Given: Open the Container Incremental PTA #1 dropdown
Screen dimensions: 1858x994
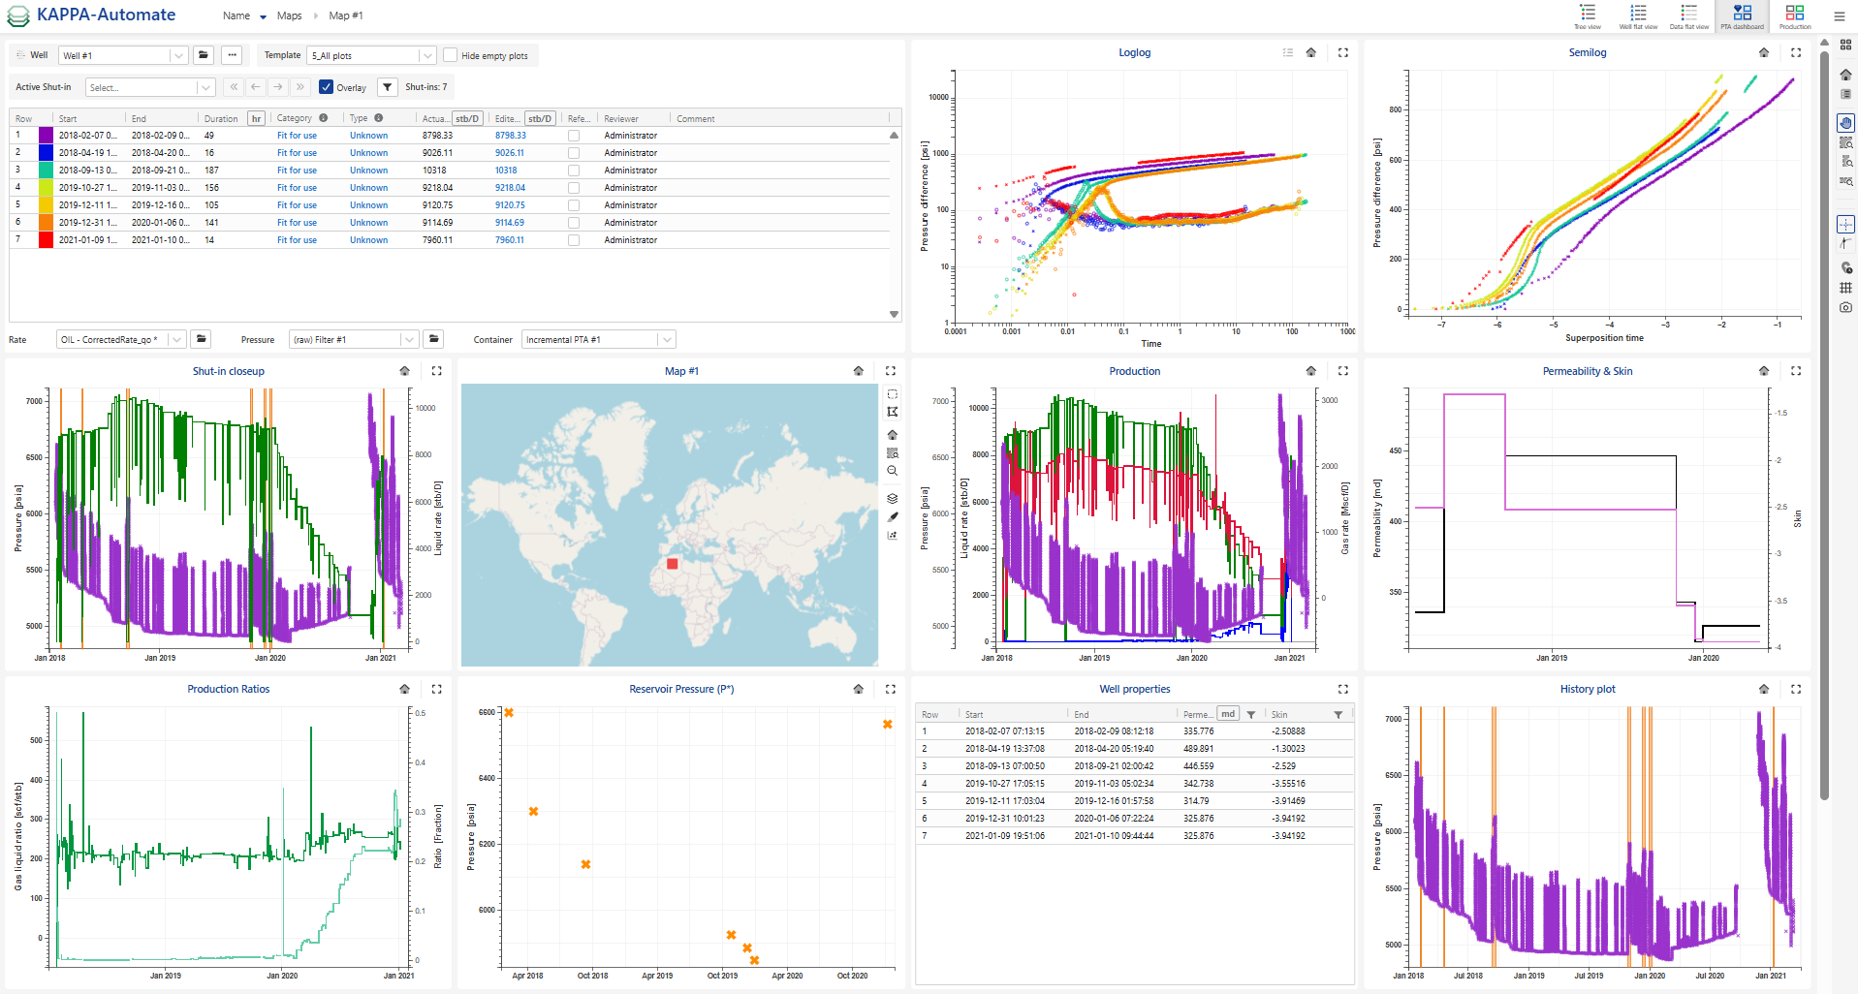Looking at the screenshot, I should tap(665, 340).
